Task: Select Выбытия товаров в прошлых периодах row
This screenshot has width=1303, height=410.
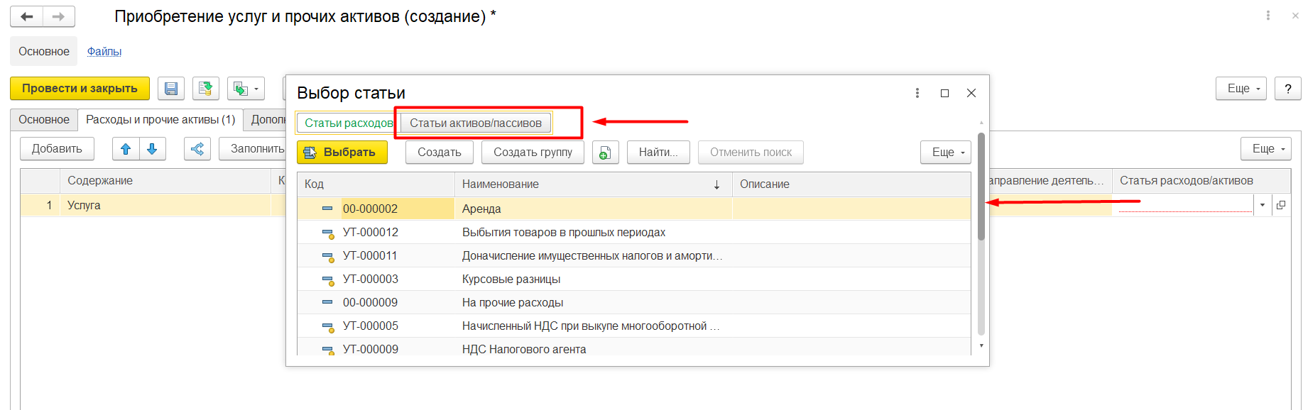Action: 634,233
